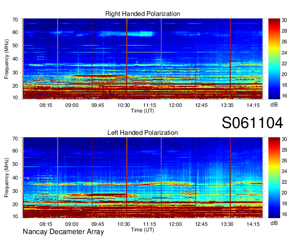The height and width of the screenshot is (237, 292).
Task: Click the "40" frequency tick of Left Handed plot
Action: [x=15, y=178]
